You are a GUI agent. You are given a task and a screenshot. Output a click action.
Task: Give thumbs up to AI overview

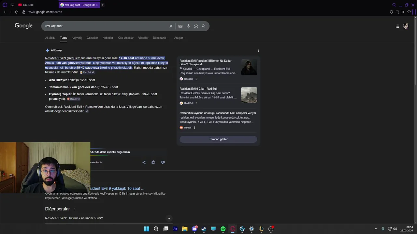tap(153, 162)
